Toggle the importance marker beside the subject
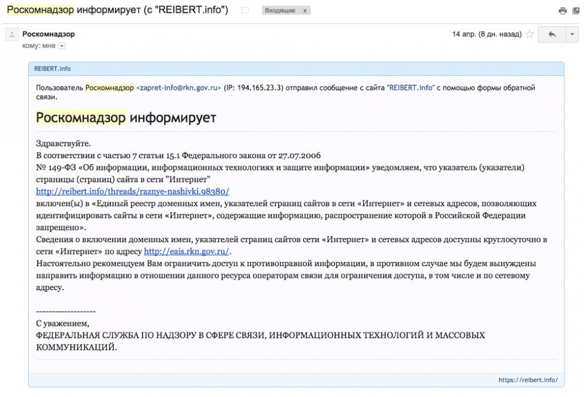 point(245,11)
